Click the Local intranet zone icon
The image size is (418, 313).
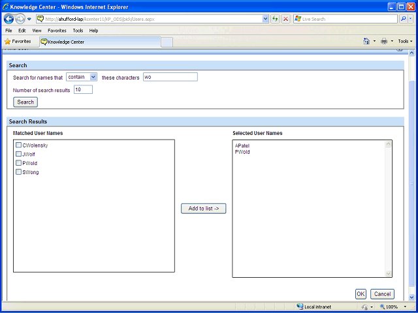coord(300,306)
